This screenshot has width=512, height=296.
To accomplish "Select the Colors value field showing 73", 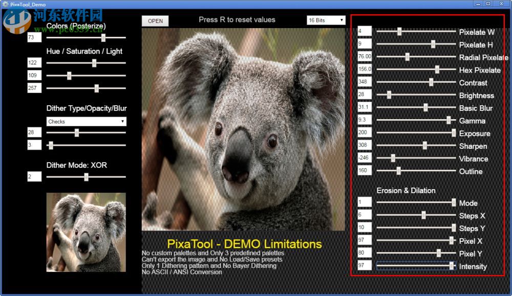I will [34, 37].
